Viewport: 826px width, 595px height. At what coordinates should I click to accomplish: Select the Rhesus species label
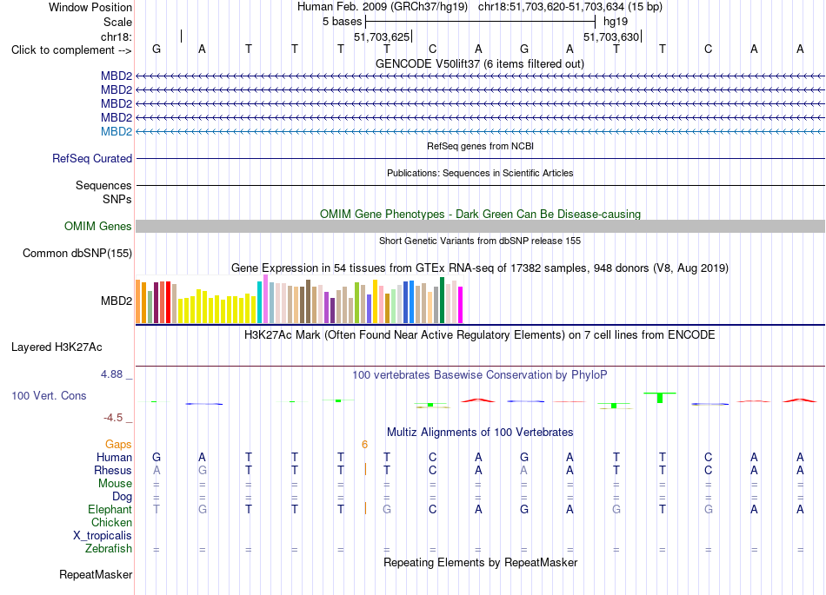click(113, 470)
